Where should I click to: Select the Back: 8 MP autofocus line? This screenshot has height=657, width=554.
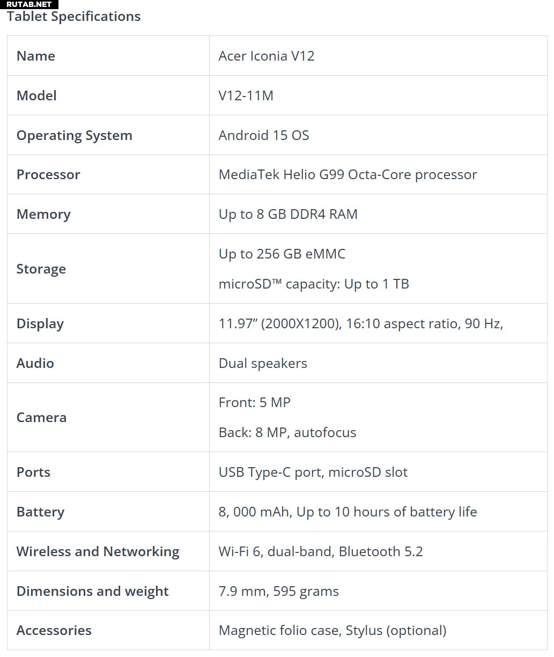pyautogui.click(x=287, y=433)
